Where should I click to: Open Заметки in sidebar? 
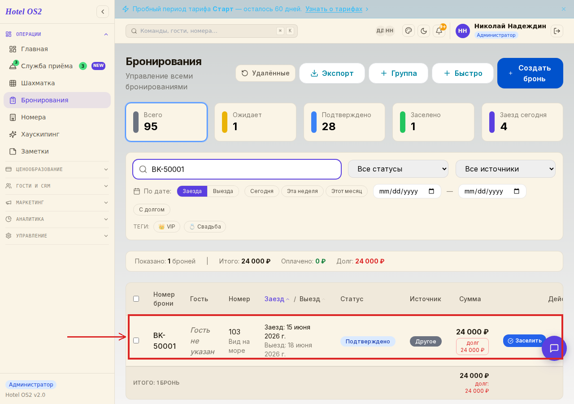pos(57,151)
